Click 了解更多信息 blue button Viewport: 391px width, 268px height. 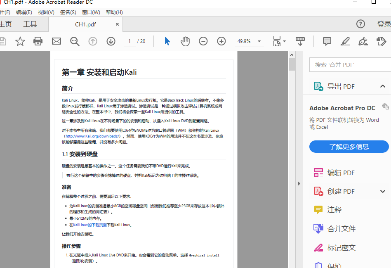349,147
